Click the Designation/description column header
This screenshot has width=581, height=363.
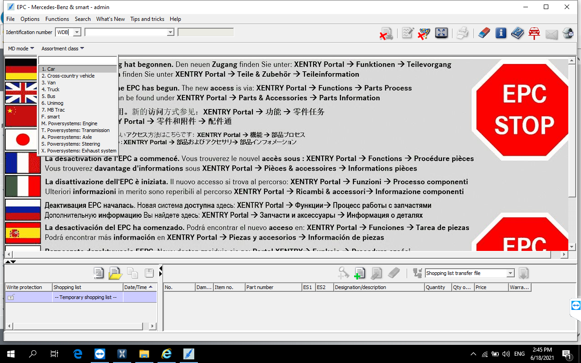pyautogui.click(x=379, y=287)
